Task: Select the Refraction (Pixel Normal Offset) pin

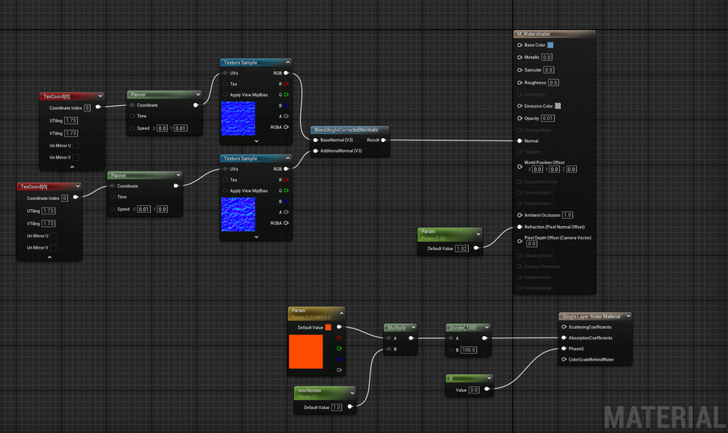Action: (520, 227)
